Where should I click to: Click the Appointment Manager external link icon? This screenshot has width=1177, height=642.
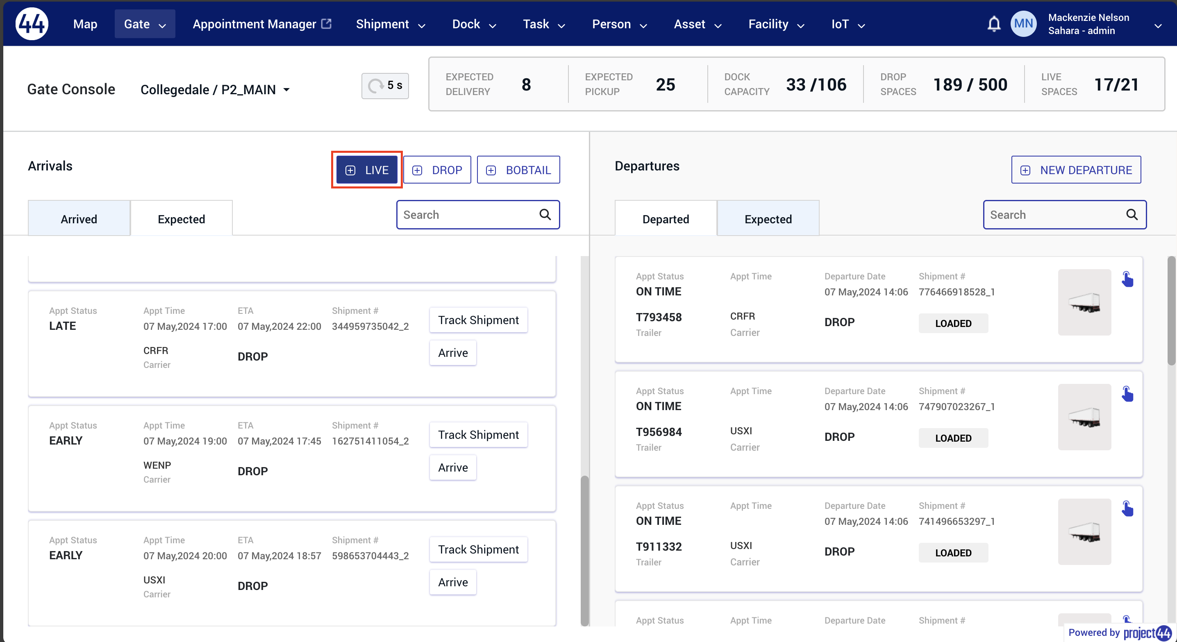point(326,24)
